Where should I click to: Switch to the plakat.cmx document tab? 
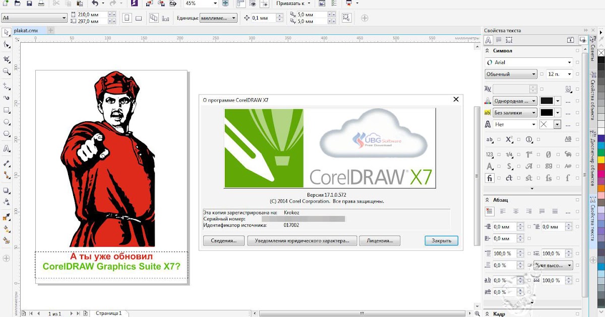26,31
